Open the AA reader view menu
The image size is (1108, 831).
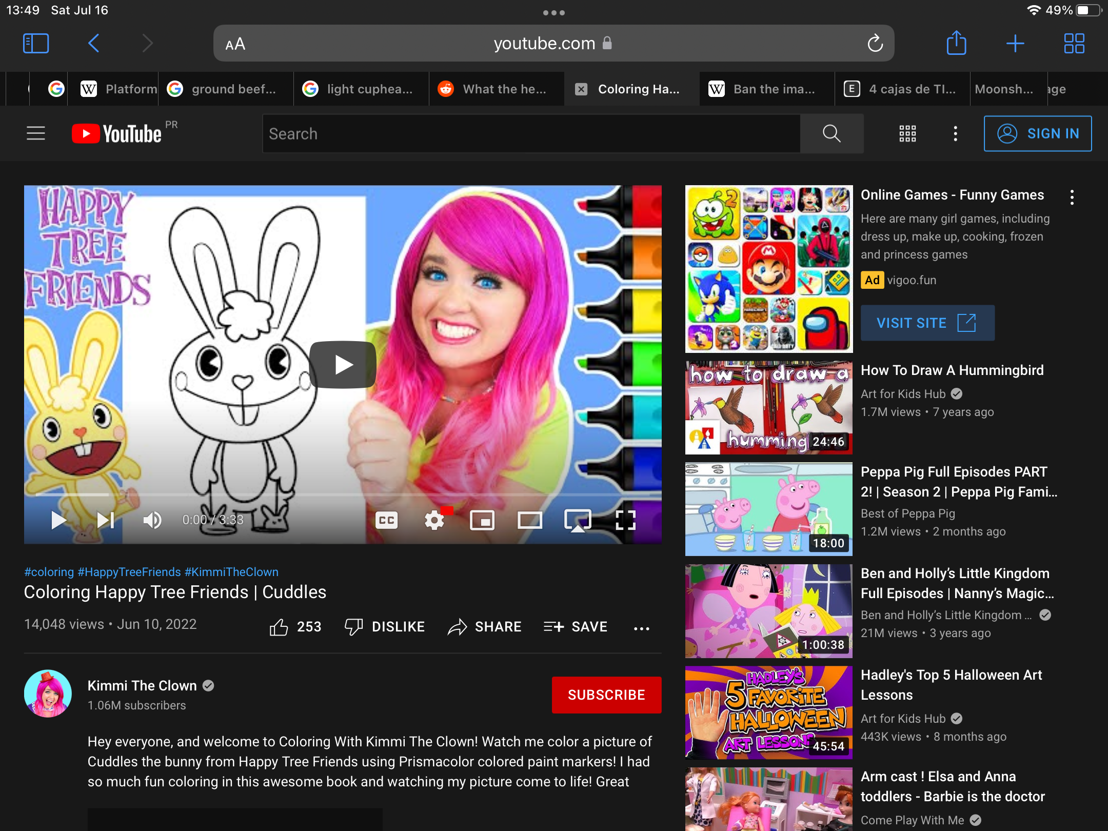(235, 44)
